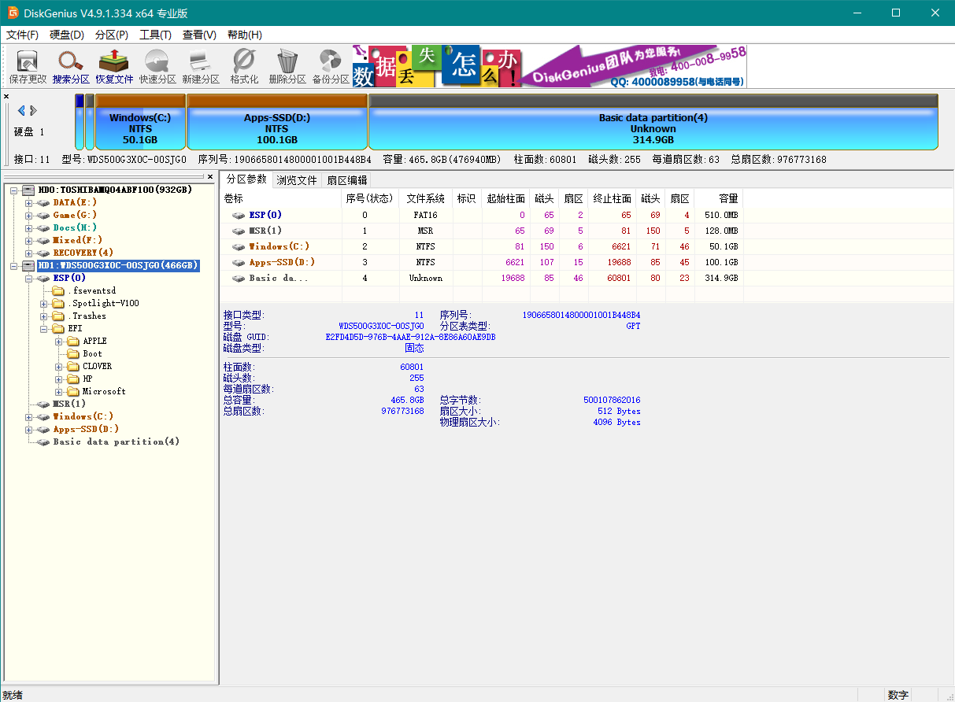Click the disk GUID value text
Screen dimensions: 955x702
click(410, 337)
